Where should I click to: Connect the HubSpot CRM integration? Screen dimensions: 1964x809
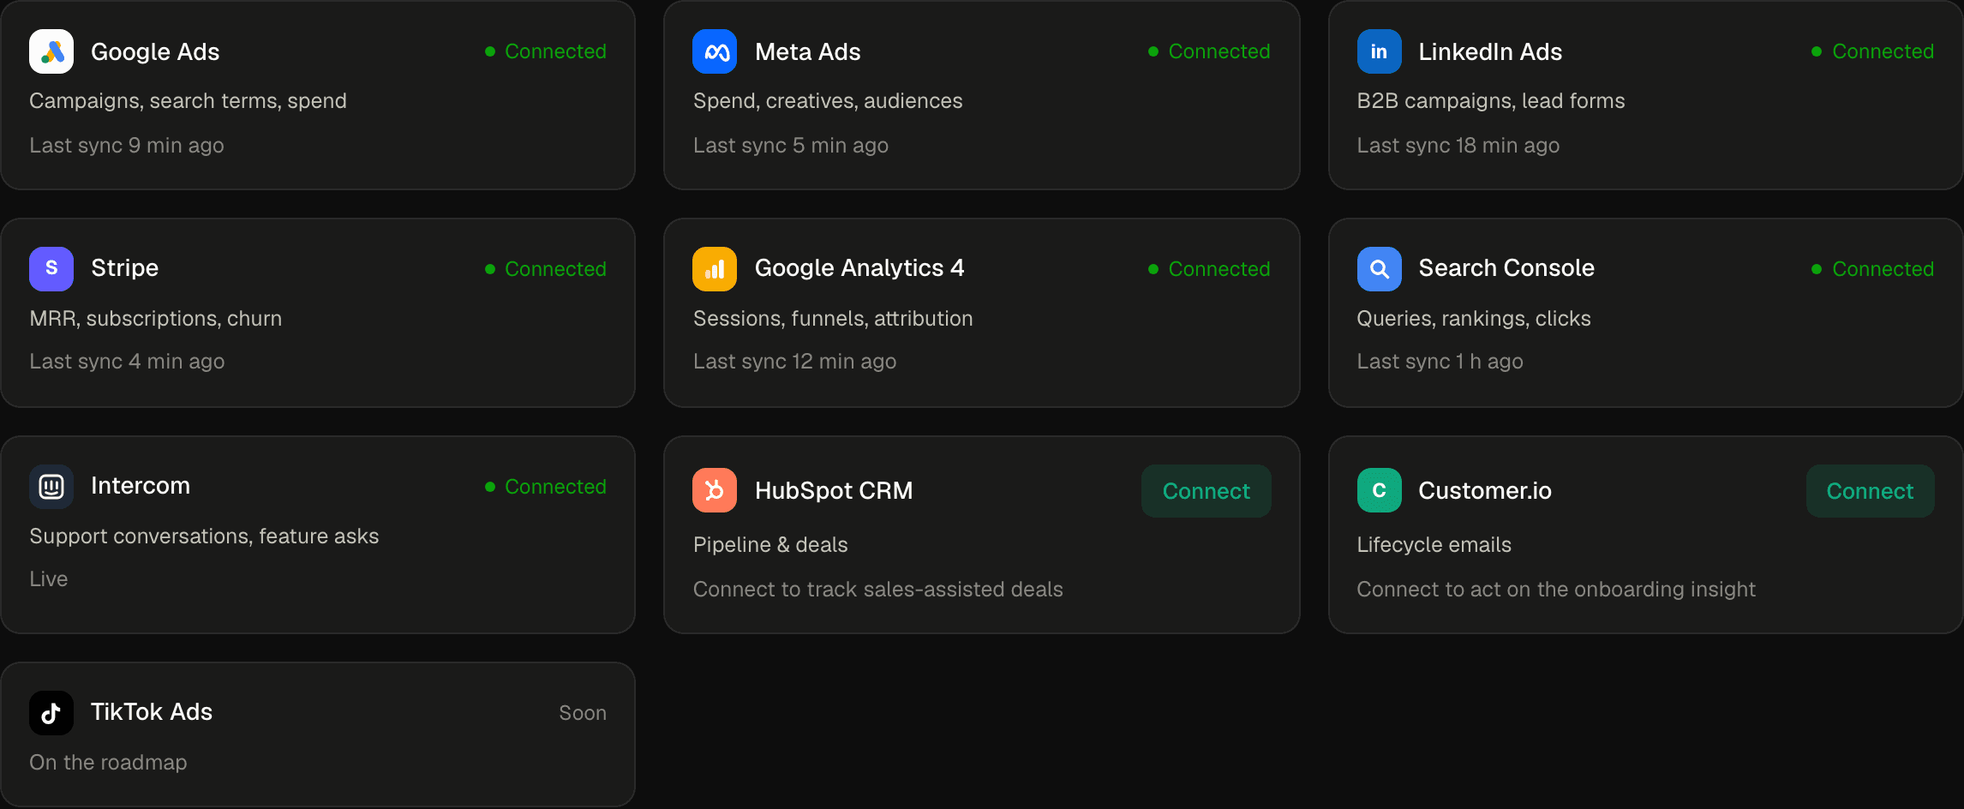[1206, 491]
